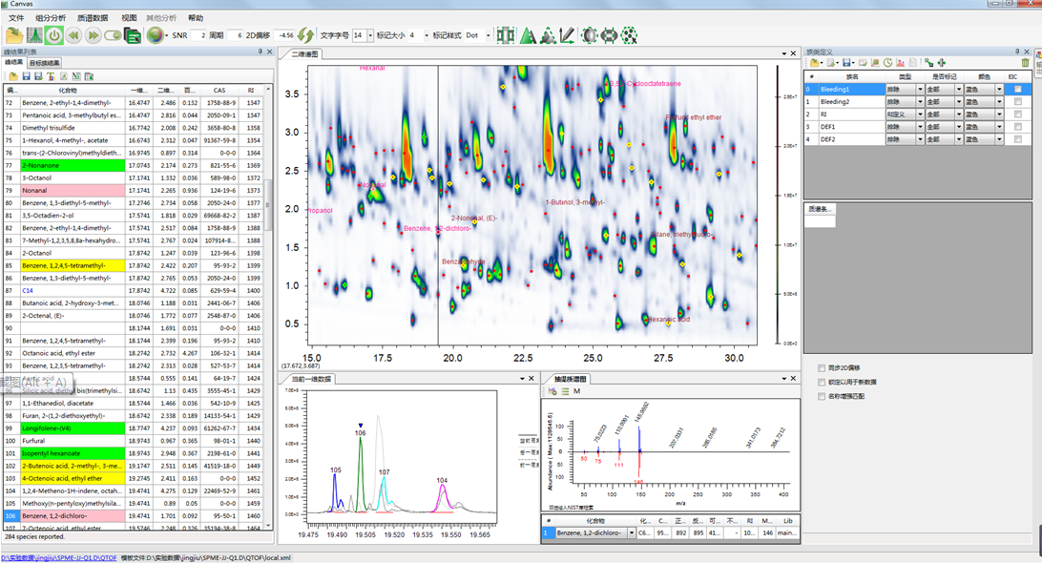The height and width of the screenshot is (563, 1042).
Task: Switch to the 目标峰结果 tab
Action: pos(44,63)
